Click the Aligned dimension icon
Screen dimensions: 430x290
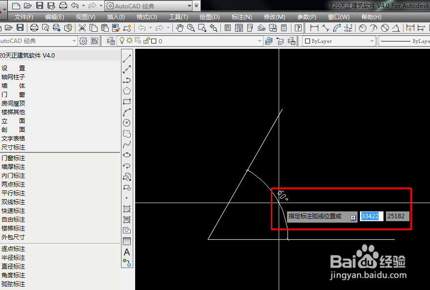(x=326, y=28)
